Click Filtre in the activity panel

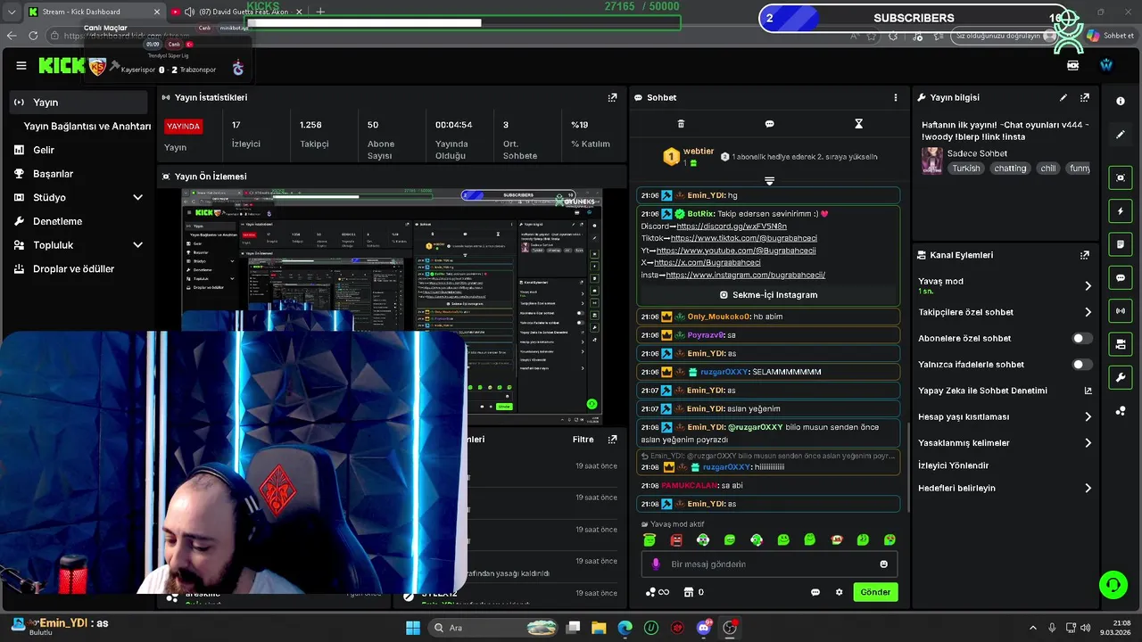coord(583,440)
